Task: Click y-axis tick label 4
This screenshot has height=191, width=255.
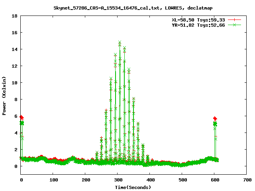Action: [x=16, y=133]
